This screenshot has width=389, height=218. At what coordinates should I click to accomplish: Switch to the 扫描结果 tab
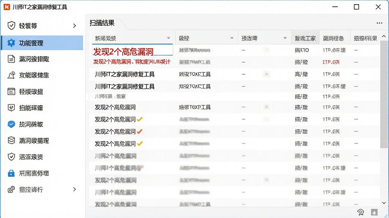click(102, 23)
